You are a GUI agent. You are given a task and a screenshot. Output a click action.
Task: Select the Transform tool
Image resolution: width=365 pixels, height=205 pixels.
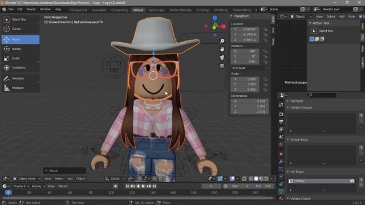(21, 68)
